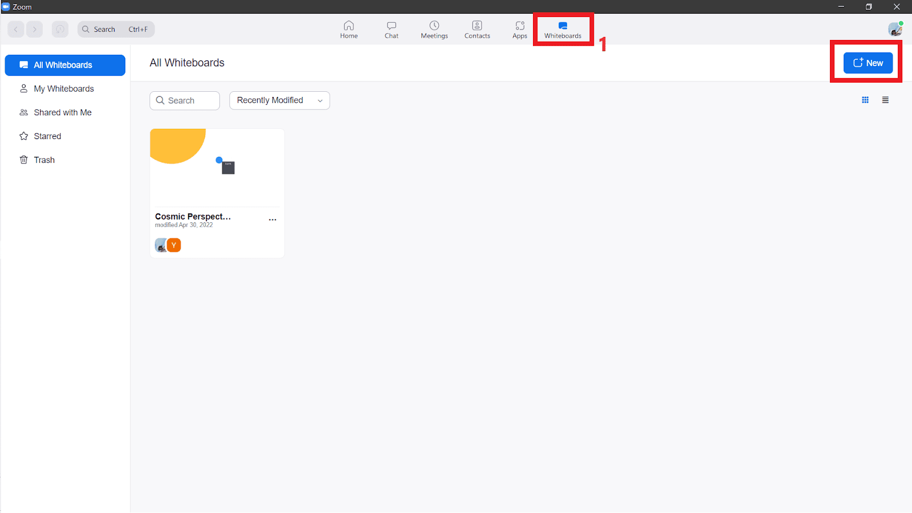912x513 pixels.
Task: Open the Chat panel
Action: [x=392, y=29]
